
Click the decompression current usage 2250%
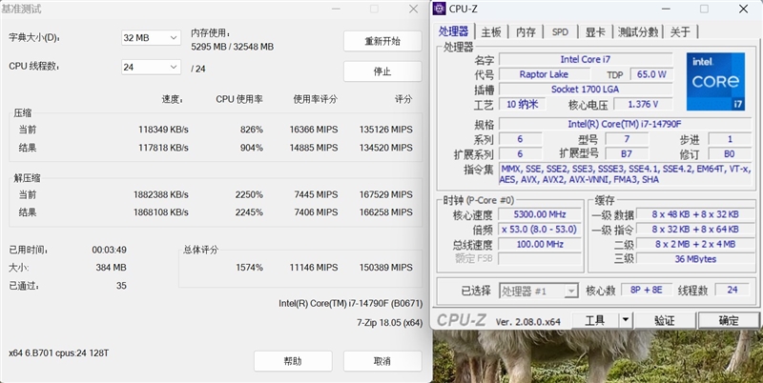click(x=249, y=194)
